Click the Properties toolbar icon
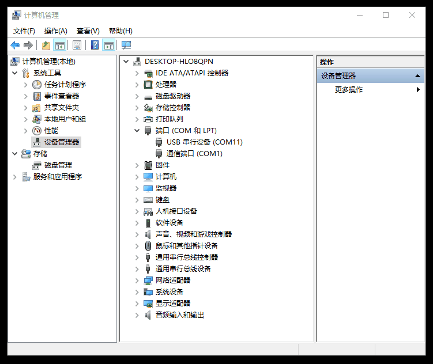This screenshot has height=364, width=433. coord(77,45)
